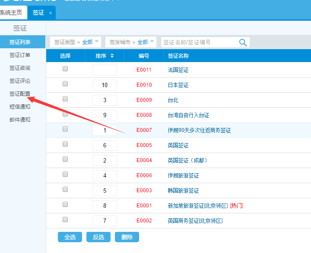
Task: Open the 英国签证（成都） entry
Action: click(188, 160)
